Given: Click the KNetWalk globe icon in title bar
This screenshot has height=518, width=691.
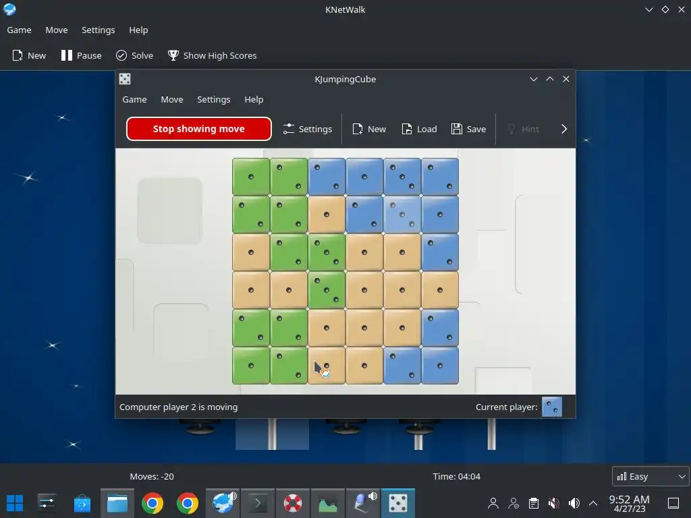Looking at the screenshot, I should point(9,9).
